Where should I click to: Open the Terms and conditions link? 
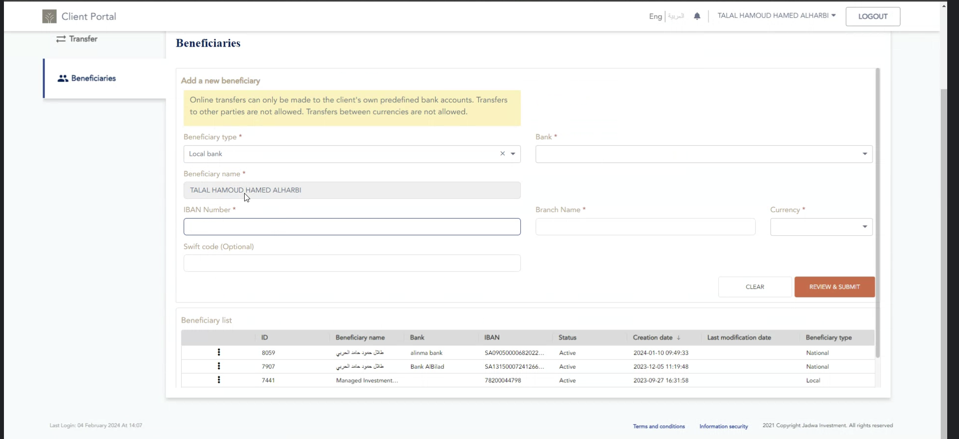658,426
